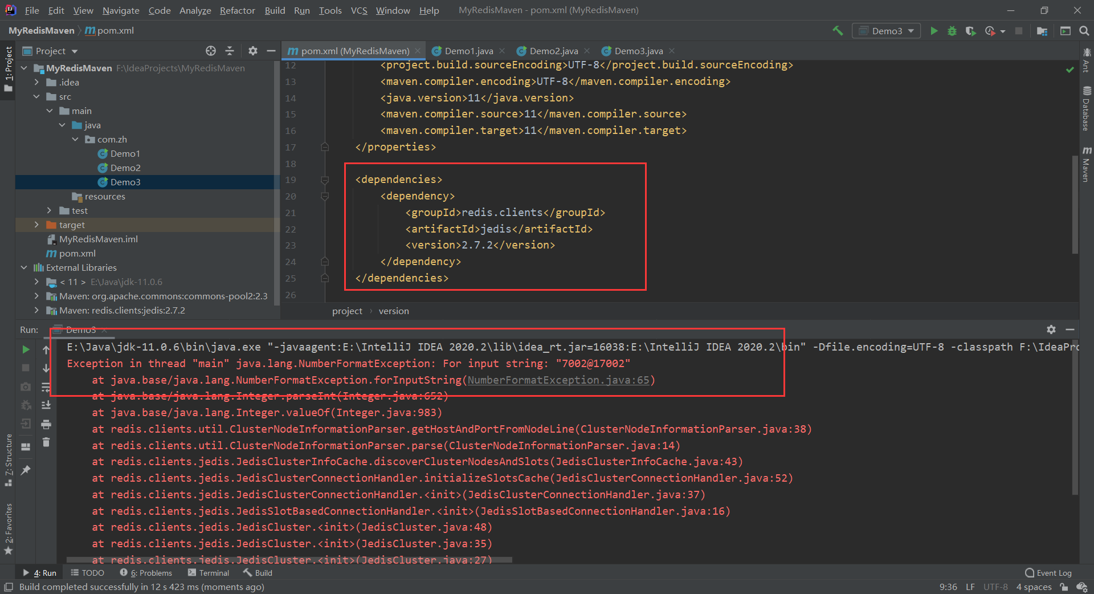Open the Navigate menu
Screen dimensions: 1094x594
[121, 10]
